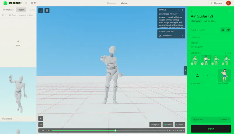Viewport: 234px width, 134px height.
Task: Click the plus icon to create NEW motion
Action: click(x=18, y=41)
